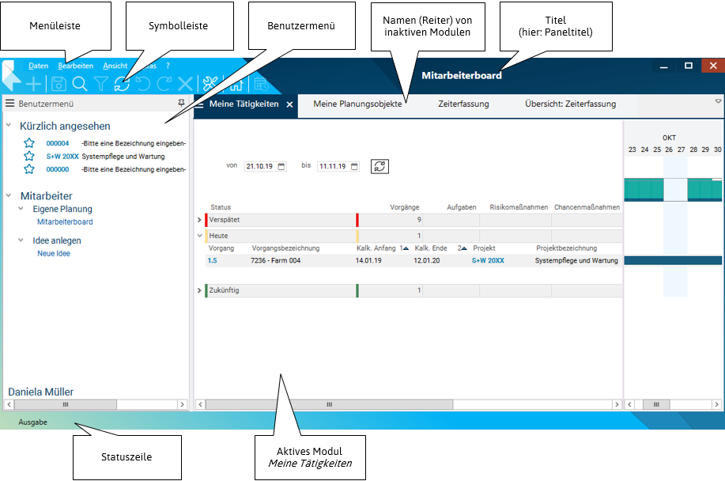The width and height of the screenshot is (725, 481).
Task: Click refresh button beside date range
Action: coord(379,166)
